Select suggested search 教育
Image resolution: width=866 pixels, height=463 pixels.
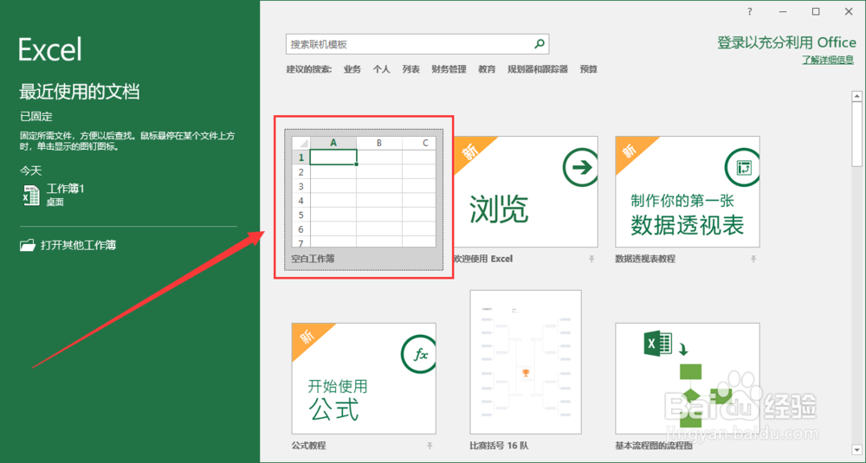[487, 69]
